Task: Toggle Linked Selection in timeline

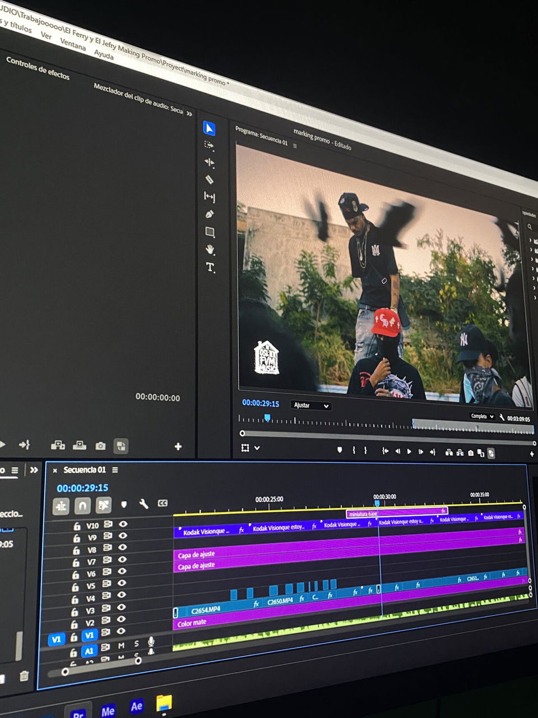Action: pos(103,505)
